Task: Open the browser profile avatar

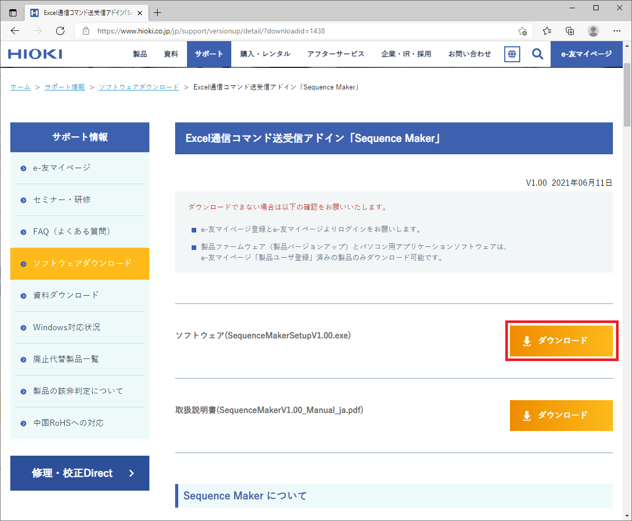Action: (593, 31)
